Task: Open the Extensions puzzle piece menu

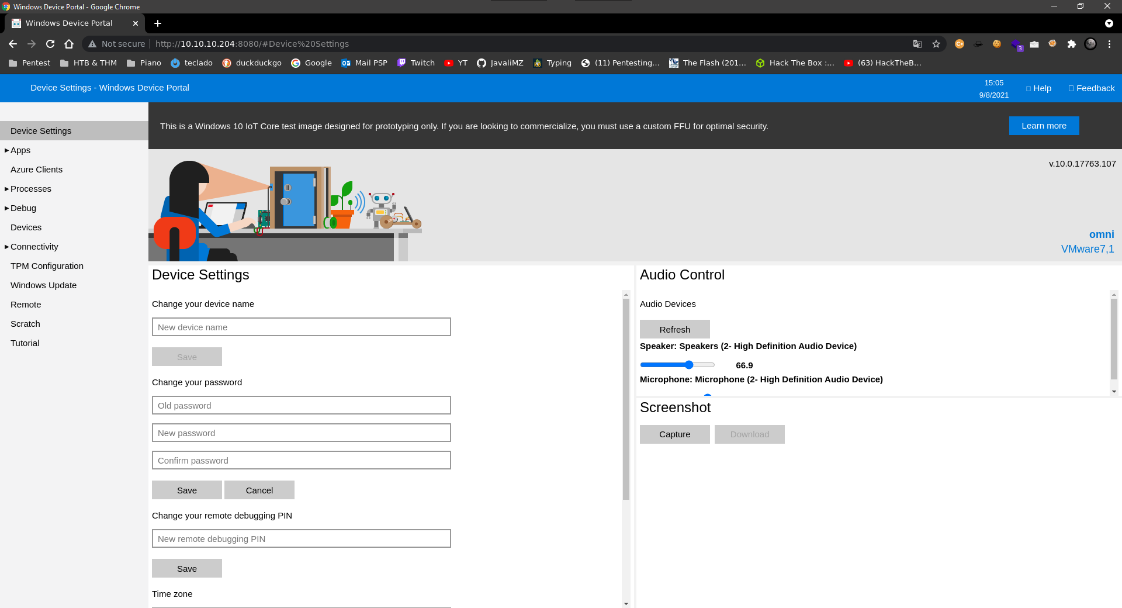Action: click(1072, 44)
